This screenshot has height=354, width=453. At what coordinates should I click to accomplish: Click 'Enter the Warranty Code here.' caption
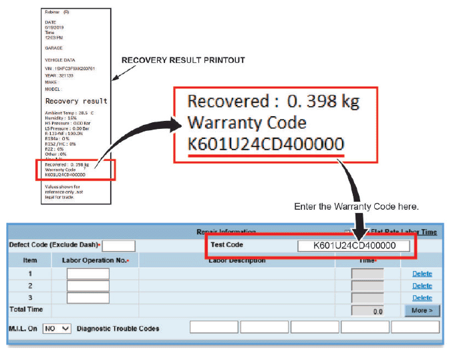[x=356, y=207]
